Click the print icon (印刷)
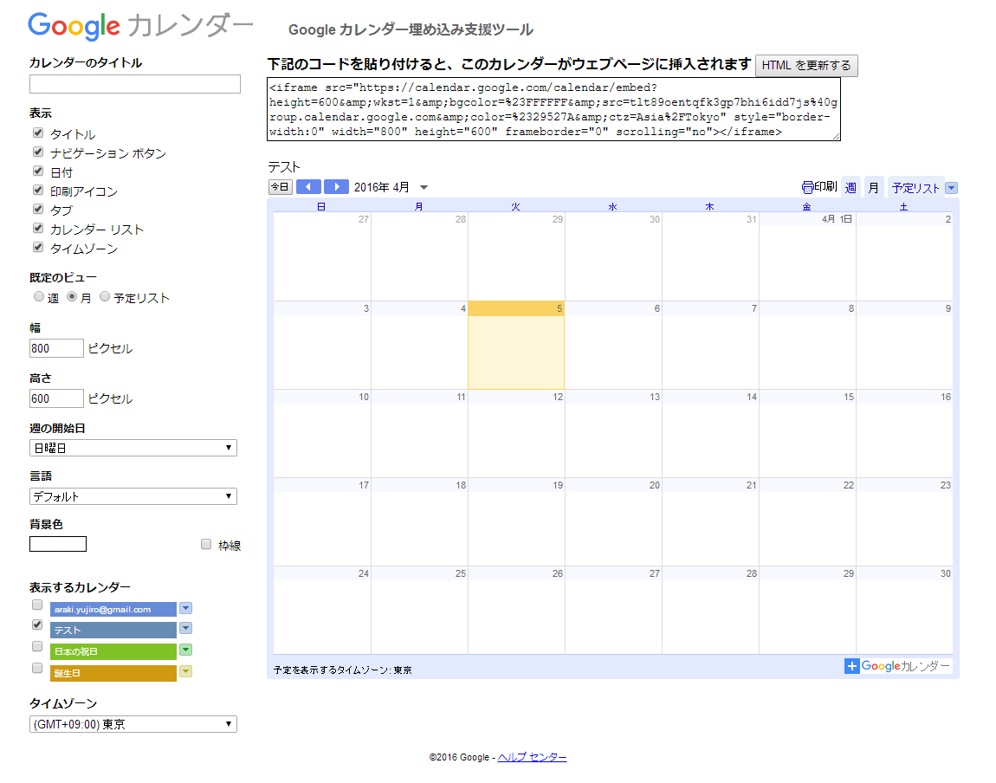 807,187
